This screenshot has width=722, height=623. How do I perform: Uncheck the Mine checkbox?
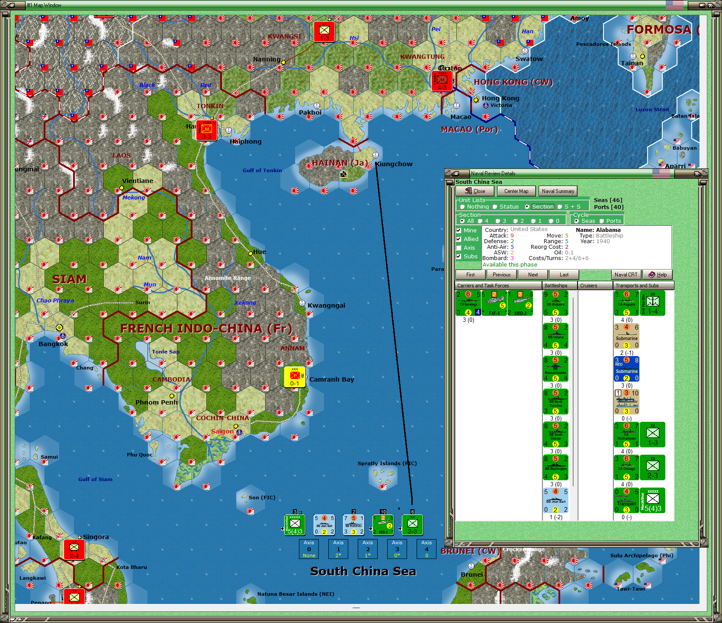[459, 231]
